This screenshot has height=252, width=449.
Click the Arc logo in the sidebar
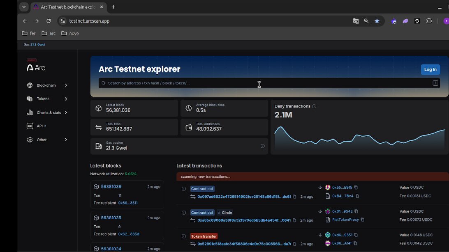[x=36, y=67]
